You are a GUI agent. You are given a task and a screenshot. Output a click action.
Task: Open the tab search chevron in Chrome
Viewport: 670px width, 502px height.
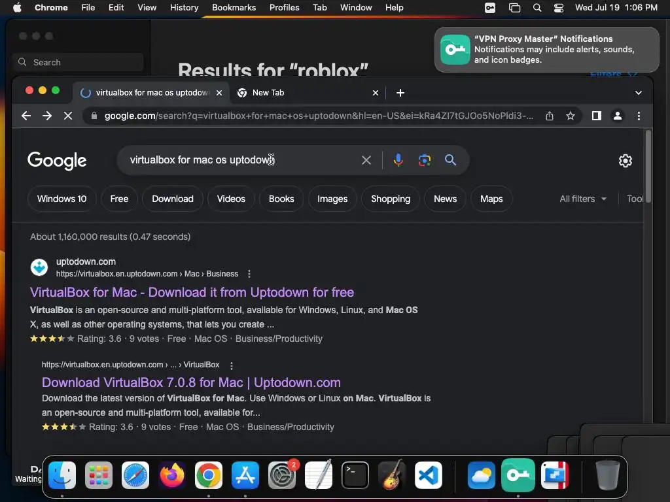coord(639,93)
